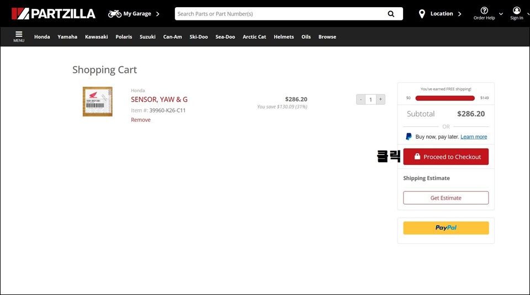530x295 pixels.
Task: Remove the sensor item from cart
Action: coord(141,120)
